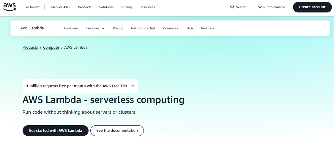The width and height of the screenshot is (334, 149).
Task: Open the Features tab label
Action: (x=93, y=28)
